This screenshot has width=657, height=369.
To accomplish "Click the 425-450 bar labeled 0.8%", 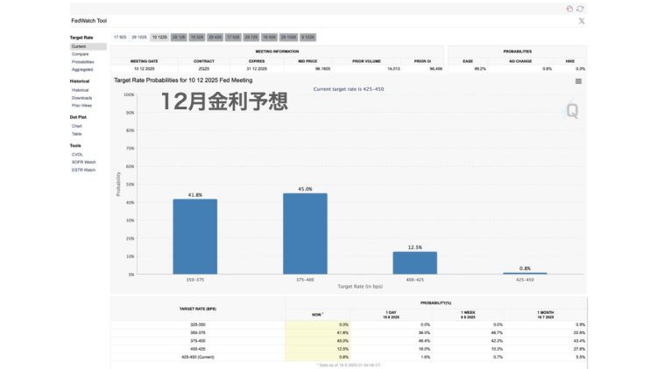I will pos(525,274).
